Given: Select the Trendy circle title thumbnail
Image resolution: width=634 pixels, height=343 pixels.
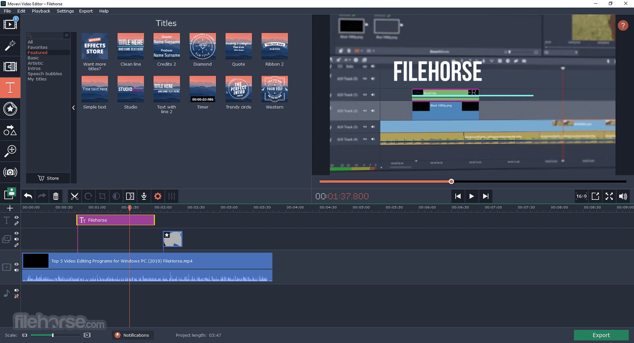Looking at the screenshot, I should click(238, 89).
